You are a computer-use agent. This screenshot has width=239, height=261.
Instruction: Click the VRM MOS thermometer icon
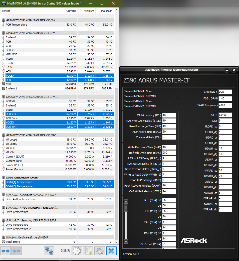pos(3,54)
